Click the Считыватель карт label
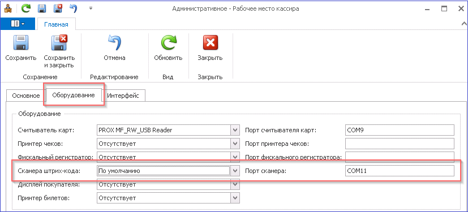The width and height of the screenshot is (468, 212). tap(46, 130)
